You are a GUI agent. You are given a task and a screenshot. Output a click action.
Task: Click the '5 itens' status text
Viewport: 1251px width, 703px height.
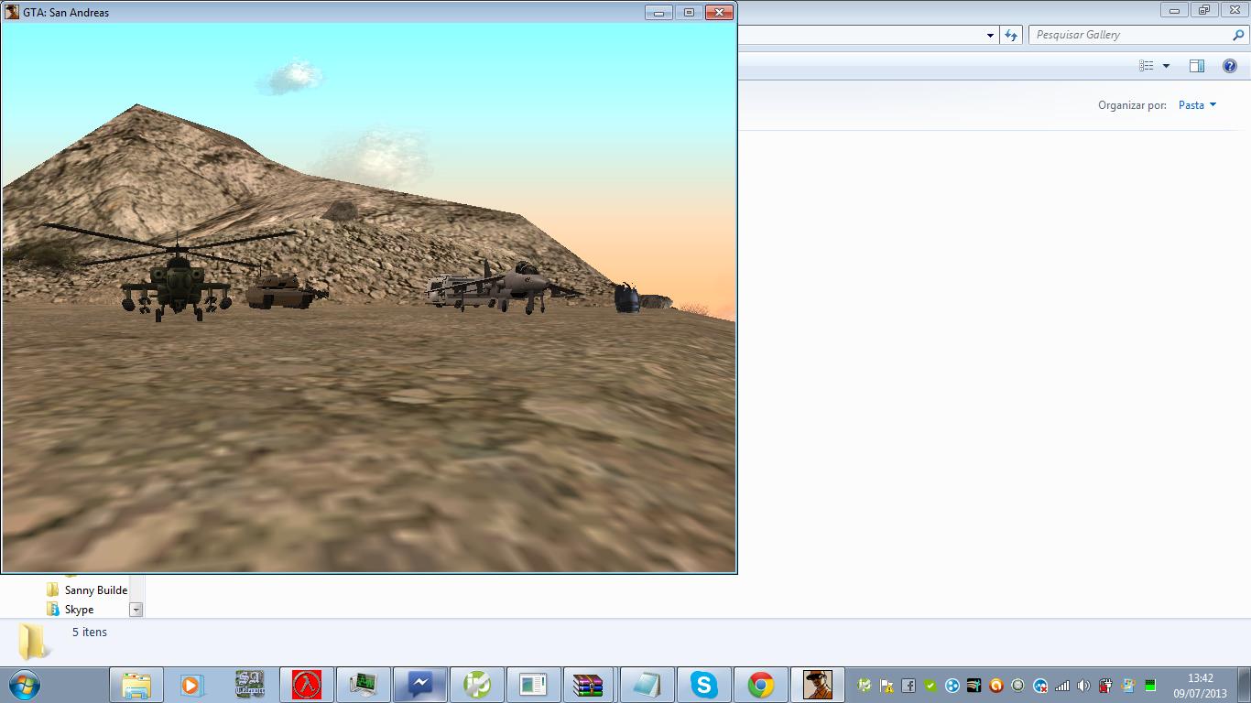pos(90,633)
